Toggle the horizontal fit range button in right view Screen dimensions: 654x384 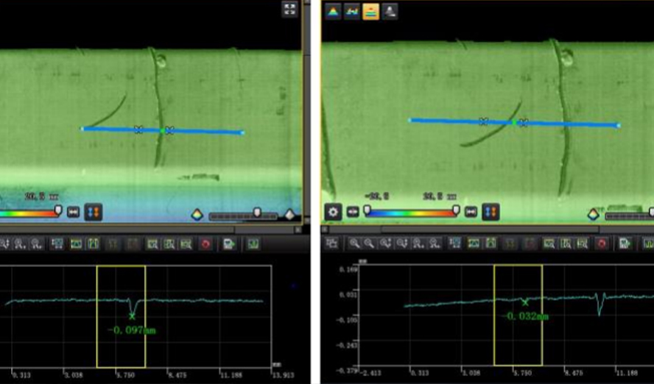click(x=471, y=212)
